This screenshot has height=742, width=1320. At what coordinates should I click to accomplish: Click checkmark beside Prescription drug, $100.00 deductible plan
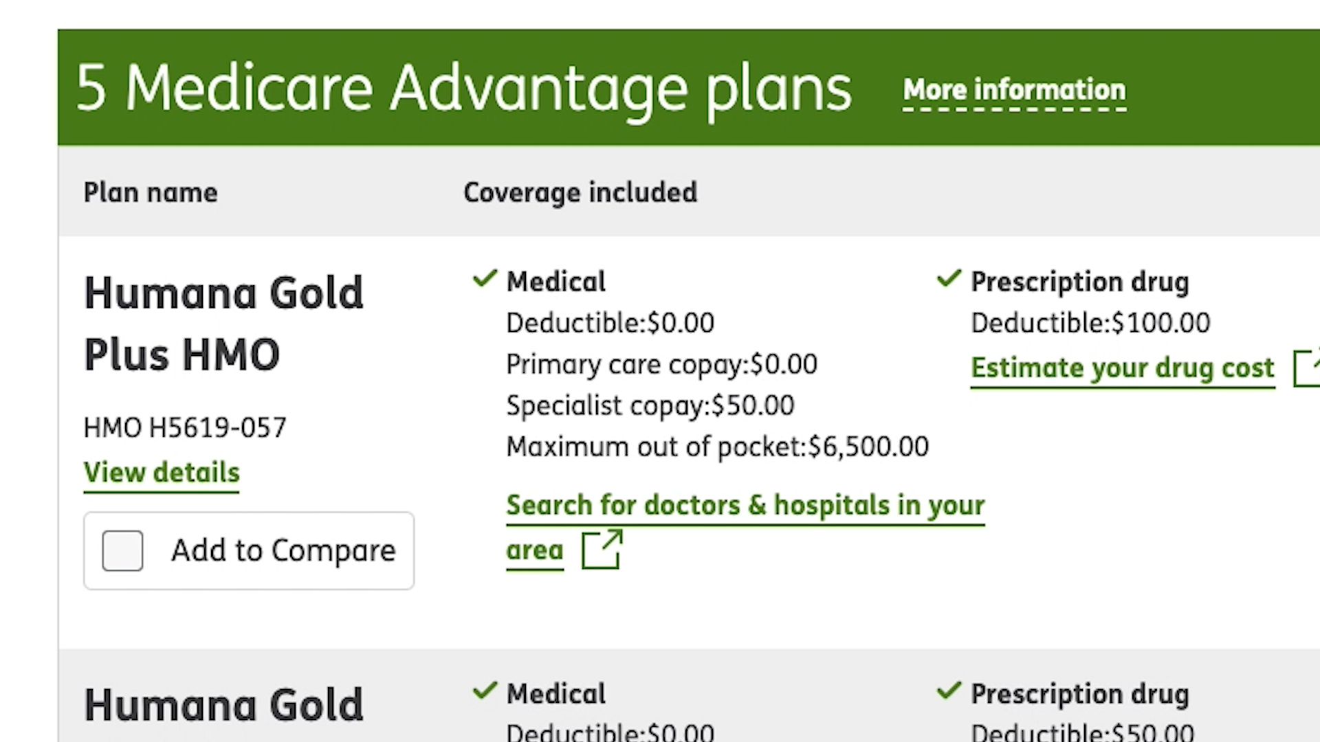(949, 278)
